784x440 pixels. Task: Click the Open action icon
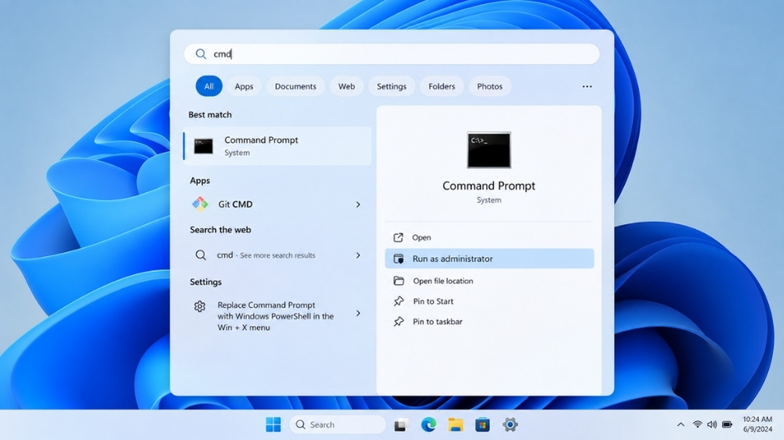click(x=398, y=238)
